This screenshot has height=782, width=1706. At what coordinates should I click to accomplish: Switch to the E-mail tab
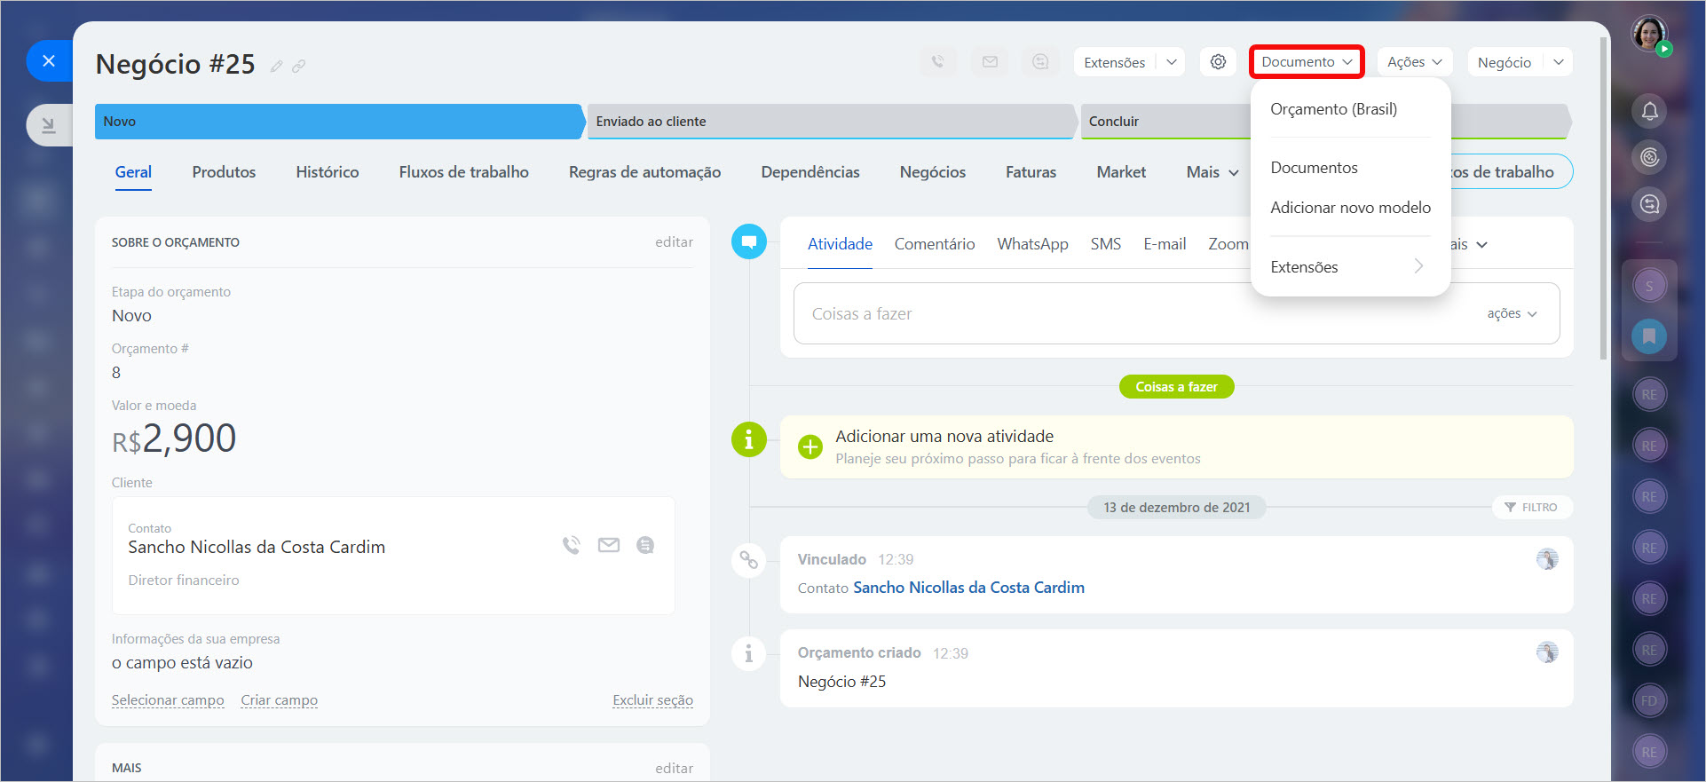click(x=1165, y=244)
